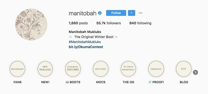The height and width of the screenshot is (94, 208).
Task: View the 840 following list
Action: [x=140, y=23]
